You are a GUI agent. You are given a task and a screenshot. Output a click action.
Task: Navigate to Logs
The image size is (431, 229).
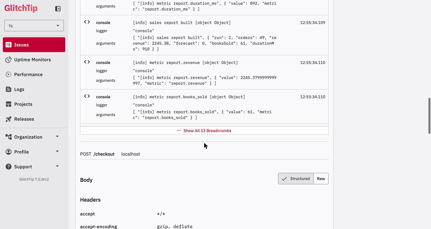(34, 89)
